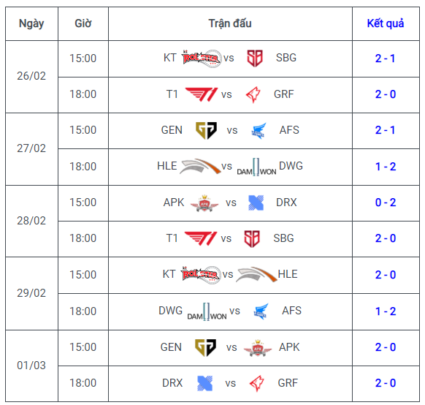Click the Gen.G logo in 27/02 match

(206, 130)
